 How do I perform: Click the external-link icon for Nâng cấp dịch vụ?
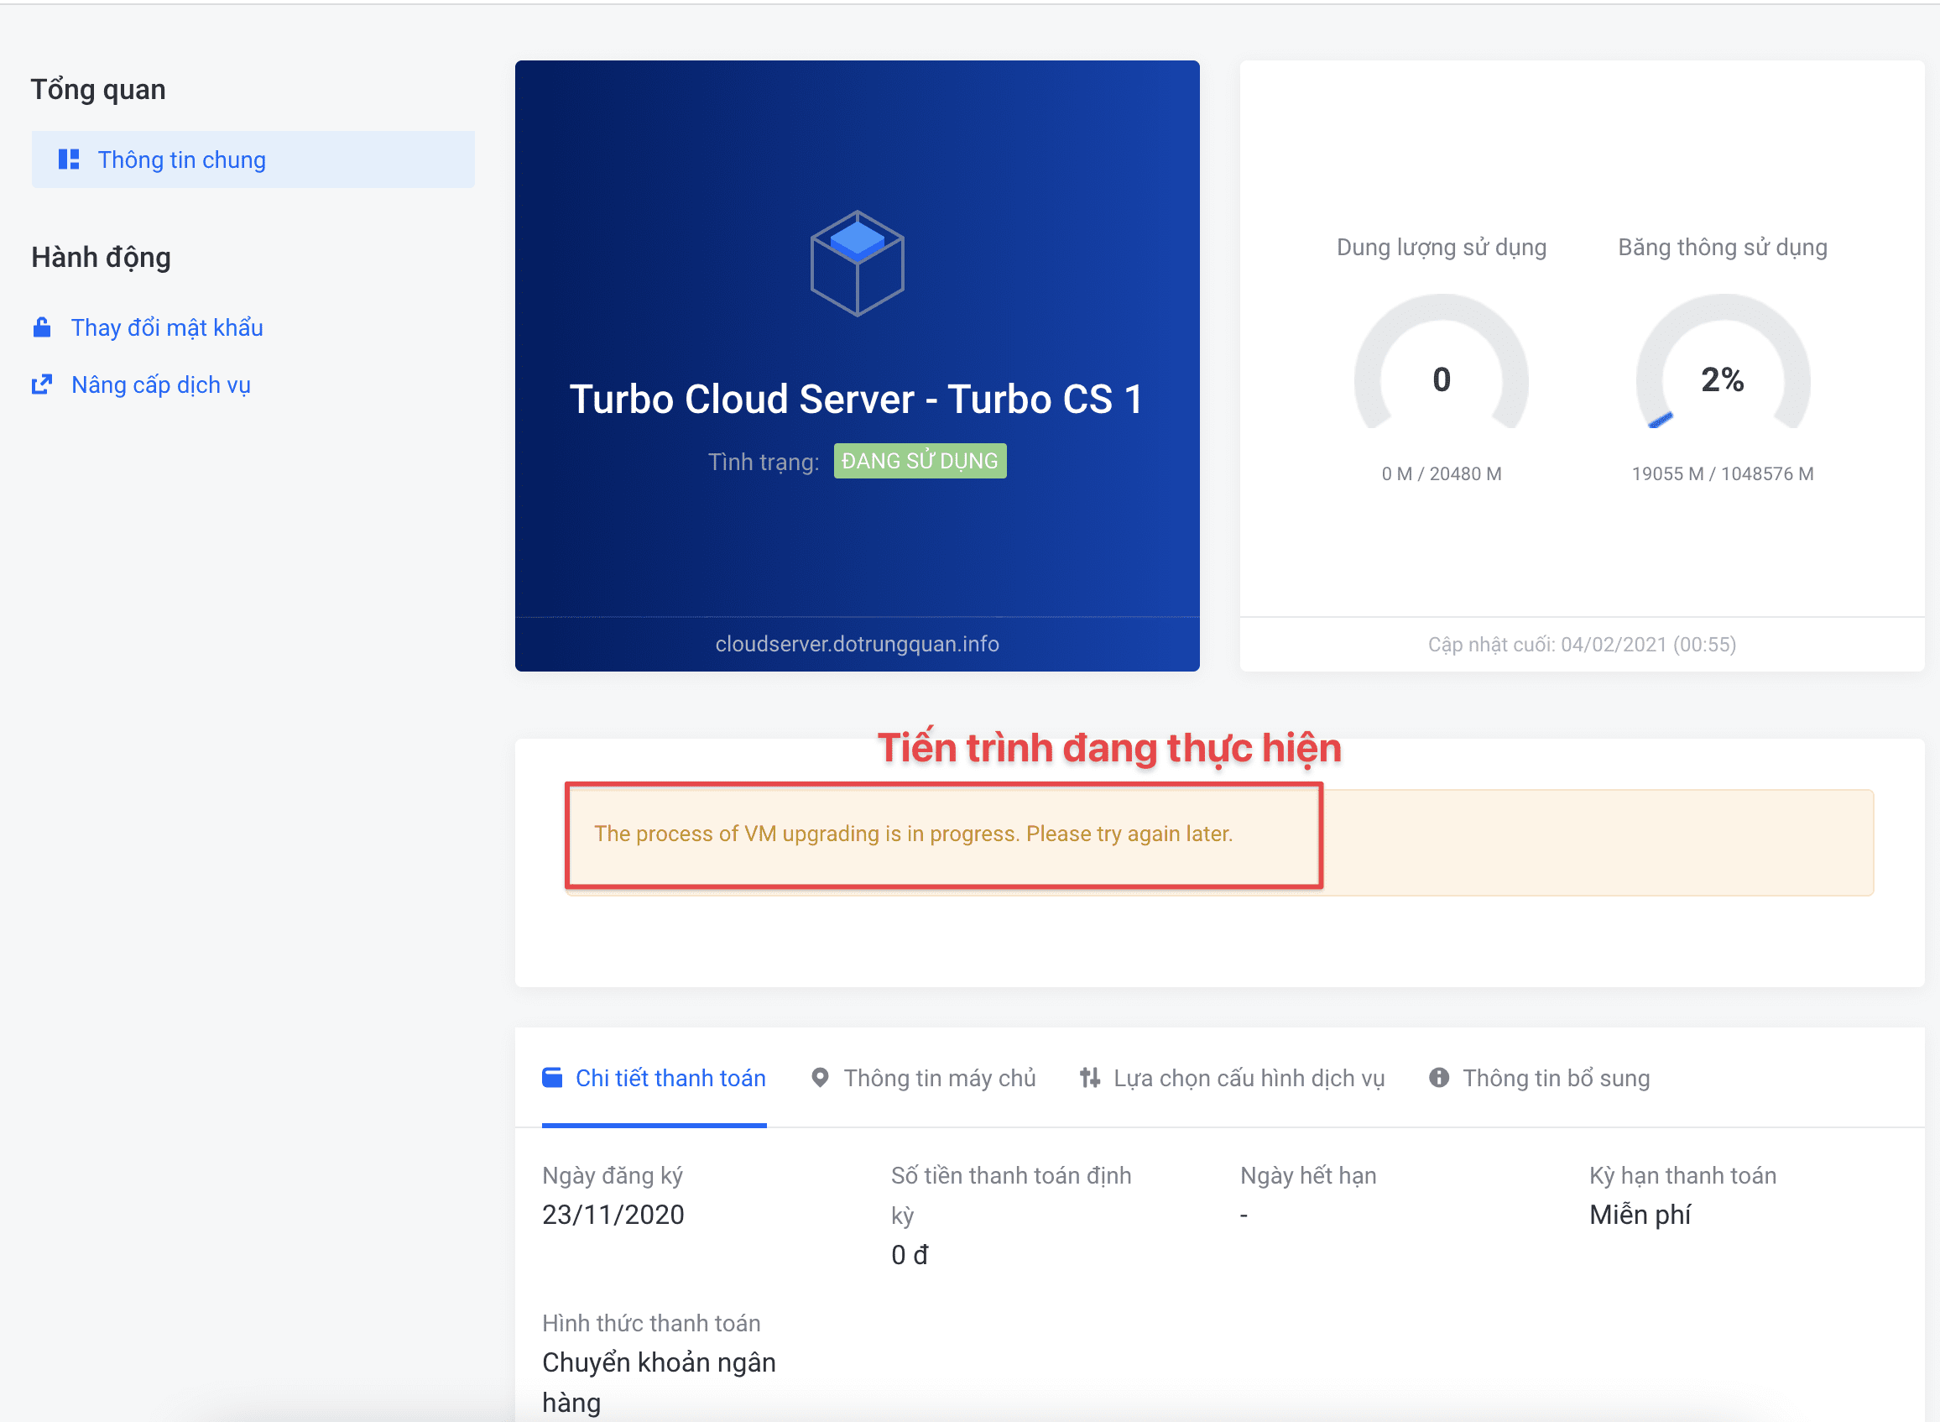[x=41, y=384]
